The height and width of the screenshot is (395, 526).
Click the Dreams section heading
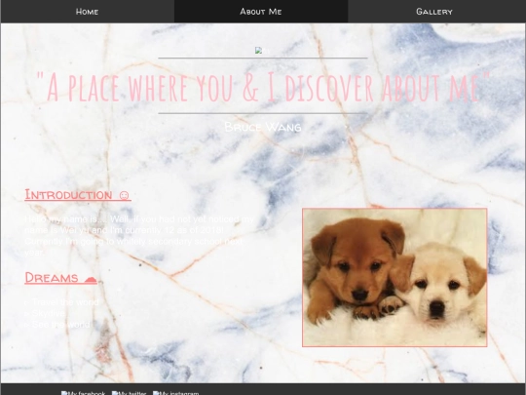60,278
